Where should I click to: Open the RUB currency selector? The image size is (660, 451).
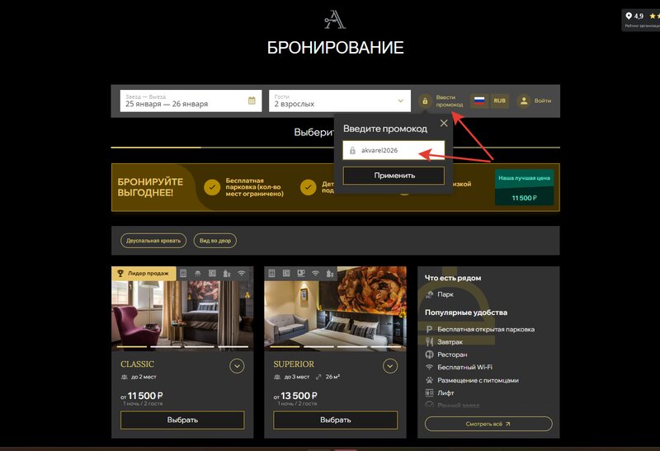(x=500, y=101)
